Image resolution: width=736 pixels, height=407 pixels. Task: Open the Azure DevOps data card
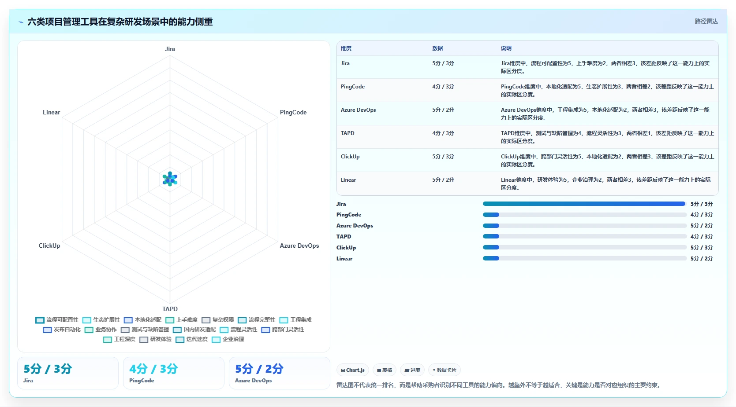(280, 373)
